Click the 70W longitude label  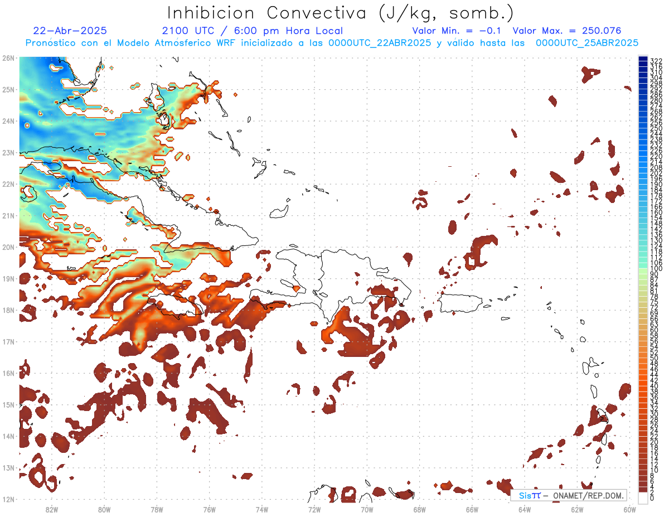click(367, 509)
